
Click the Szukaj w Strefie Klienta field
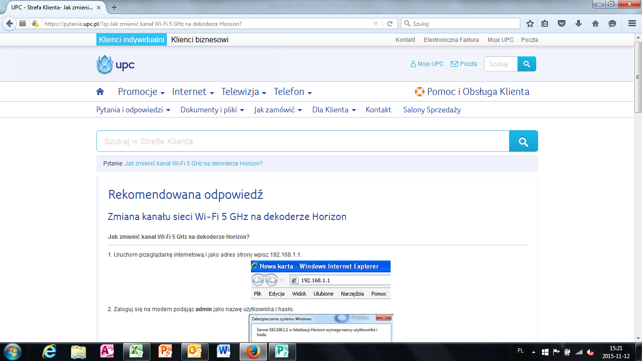click(303, 141)
